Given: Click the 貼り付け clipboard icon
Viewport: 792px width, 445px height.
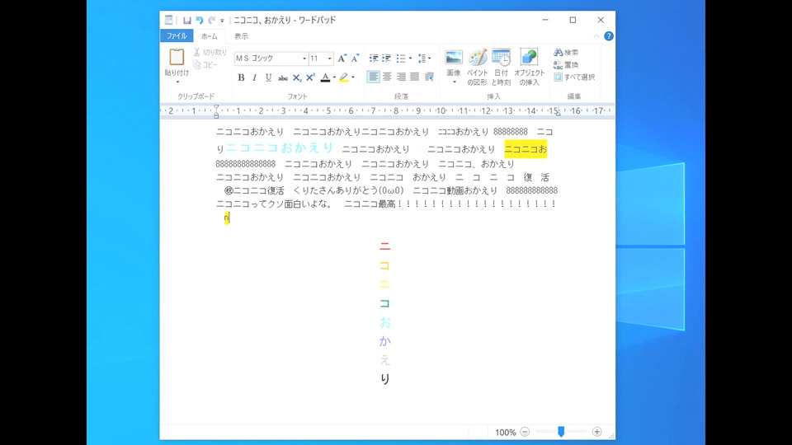Looking at the screenshot, I should pos(177,58).
